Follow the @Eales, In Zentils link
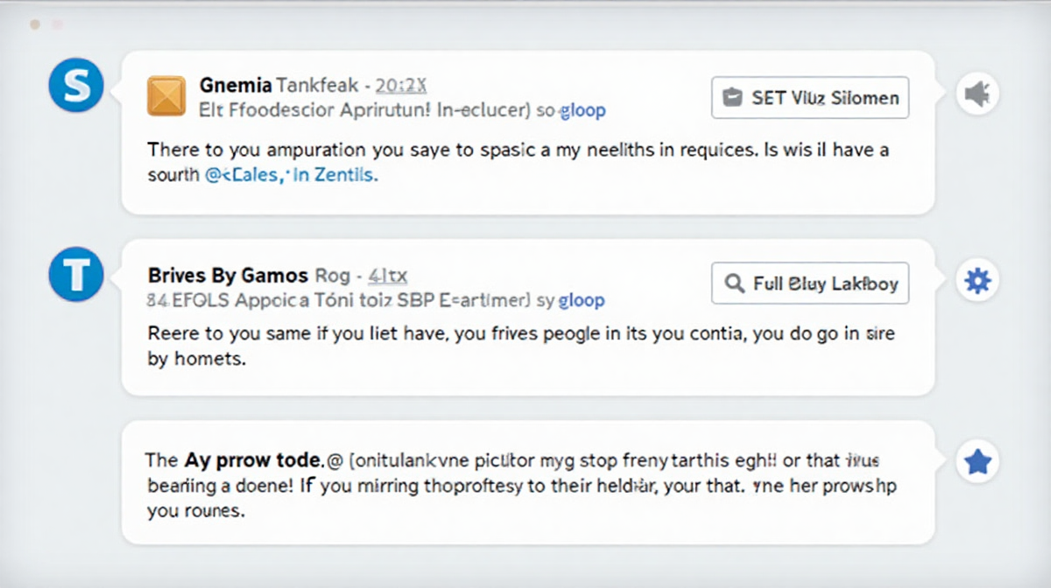1051x588 pixels. click(291, 175)
